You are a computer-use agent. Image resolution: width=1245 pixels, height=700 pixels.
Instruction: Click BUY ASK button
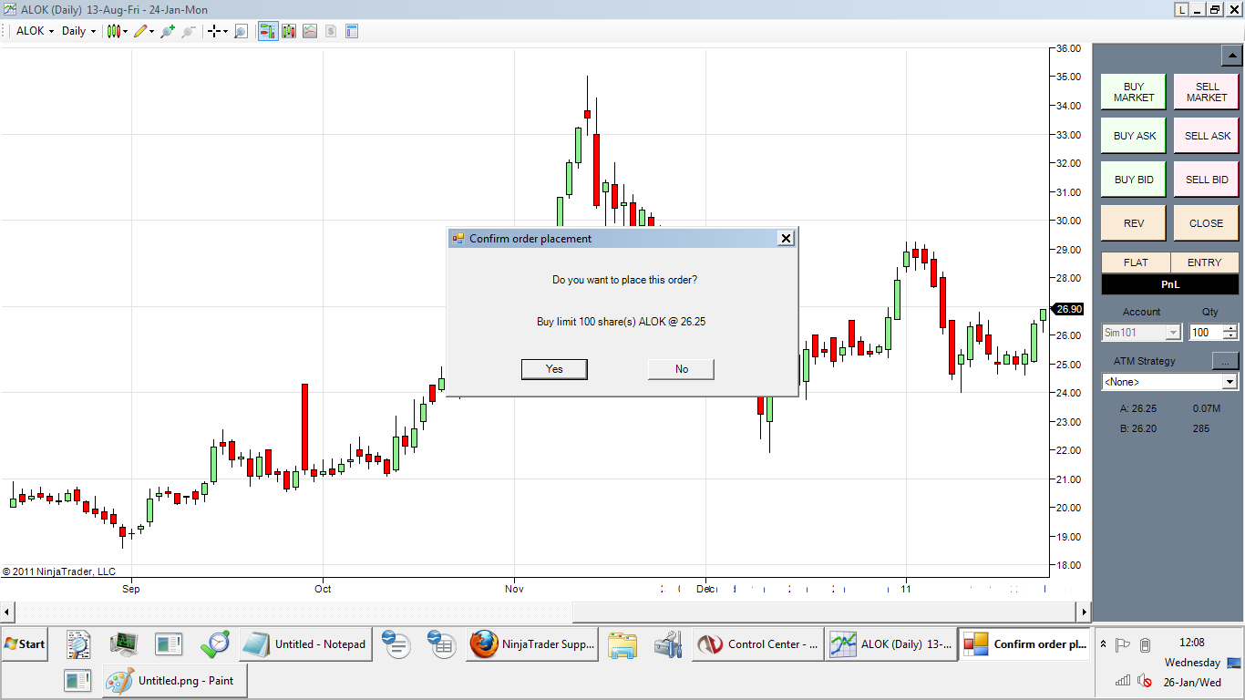click(x=1134, y=136)
